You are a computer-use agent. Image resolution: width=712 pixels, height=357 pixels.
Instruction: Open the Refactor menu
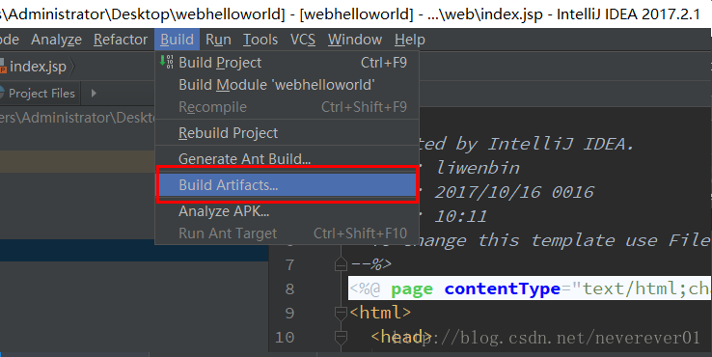pos(121,40)
